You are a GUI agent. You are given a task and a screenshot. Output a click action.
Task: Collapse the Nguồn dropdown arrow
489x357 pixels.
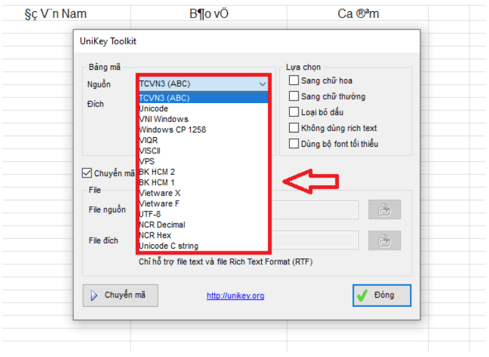[262, 84]
